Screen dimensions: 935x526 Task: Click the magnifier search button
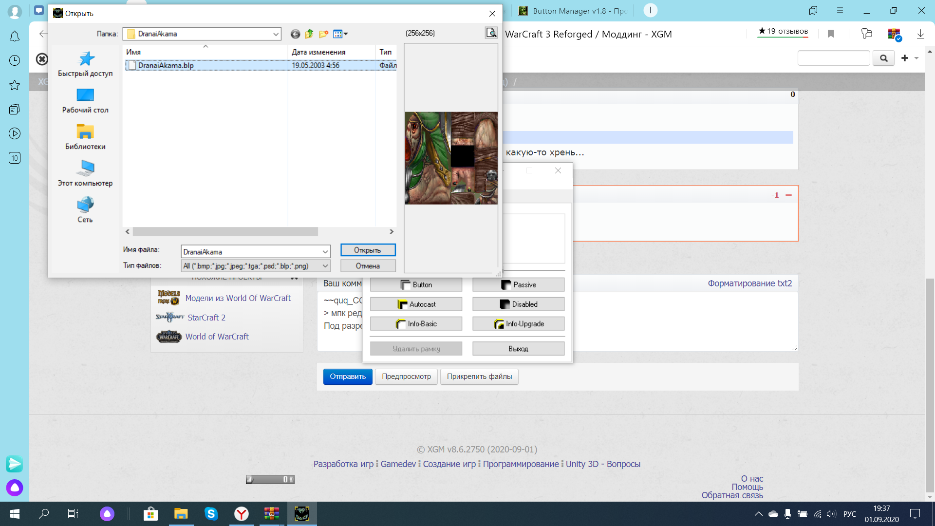tap(883, 58)
